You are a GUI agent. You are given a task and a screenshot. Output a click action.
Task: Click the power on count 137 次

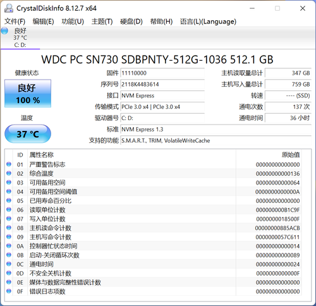(x=288, y=107)
